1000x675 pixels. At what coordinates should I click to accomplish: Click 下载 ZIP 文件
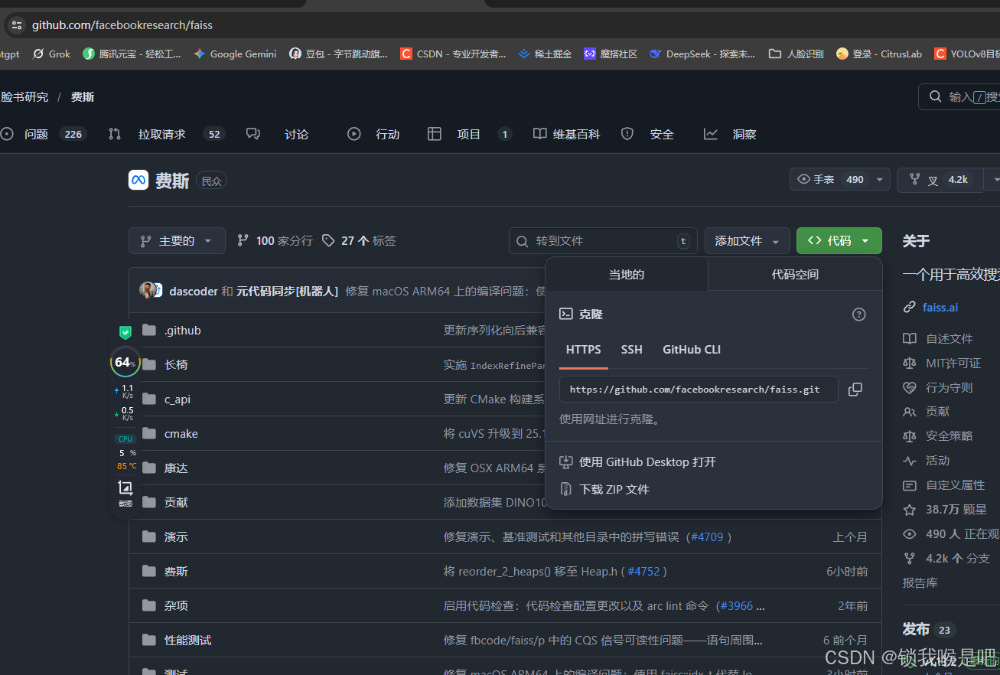click(604, 490)
